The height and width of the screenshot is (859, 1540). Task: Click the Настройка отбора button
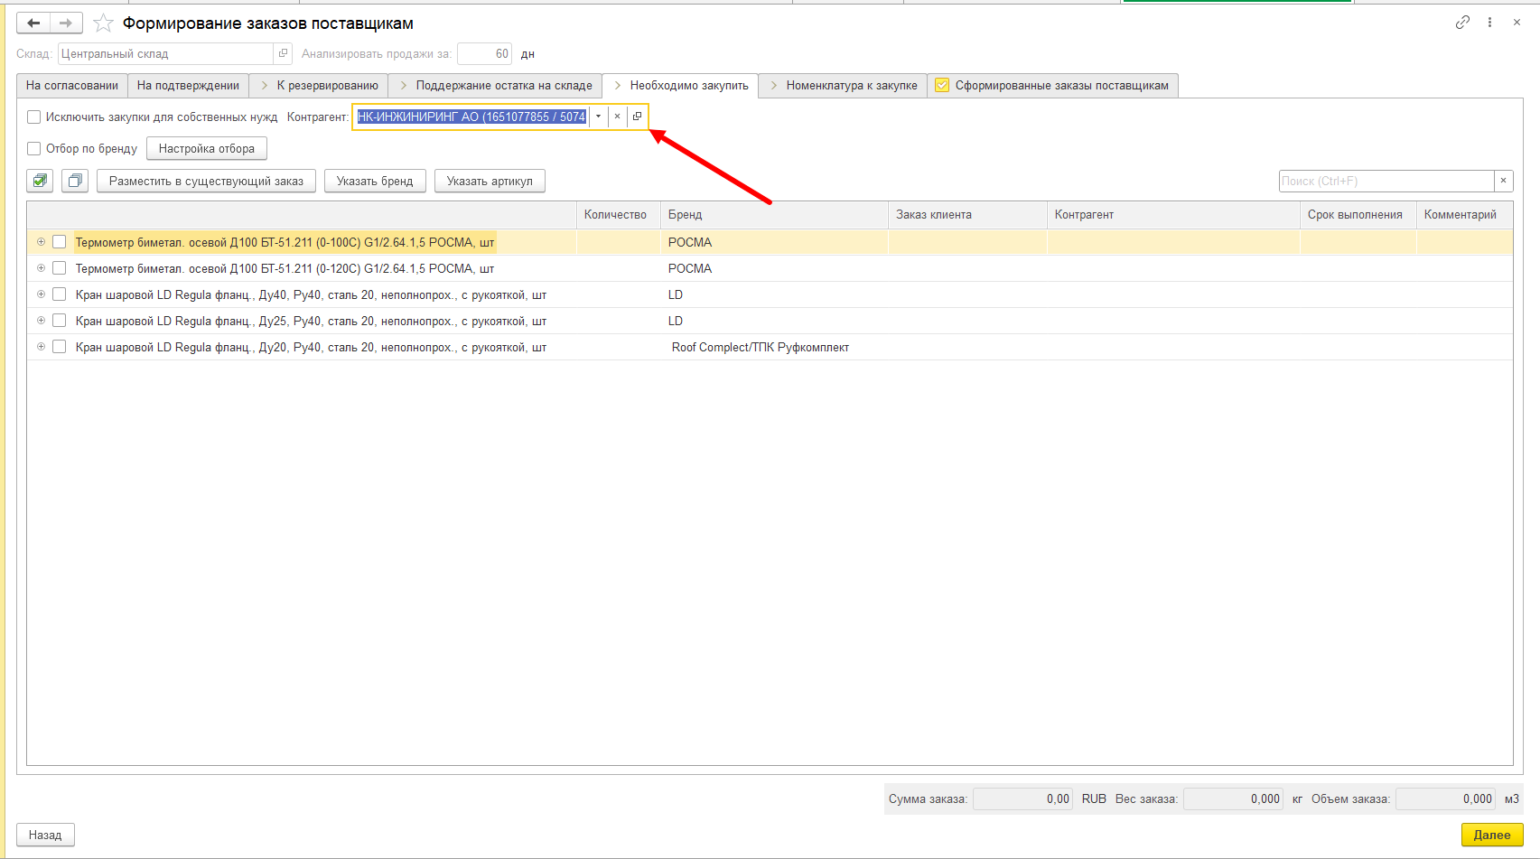pyautogui.click(x=207, y=148)
